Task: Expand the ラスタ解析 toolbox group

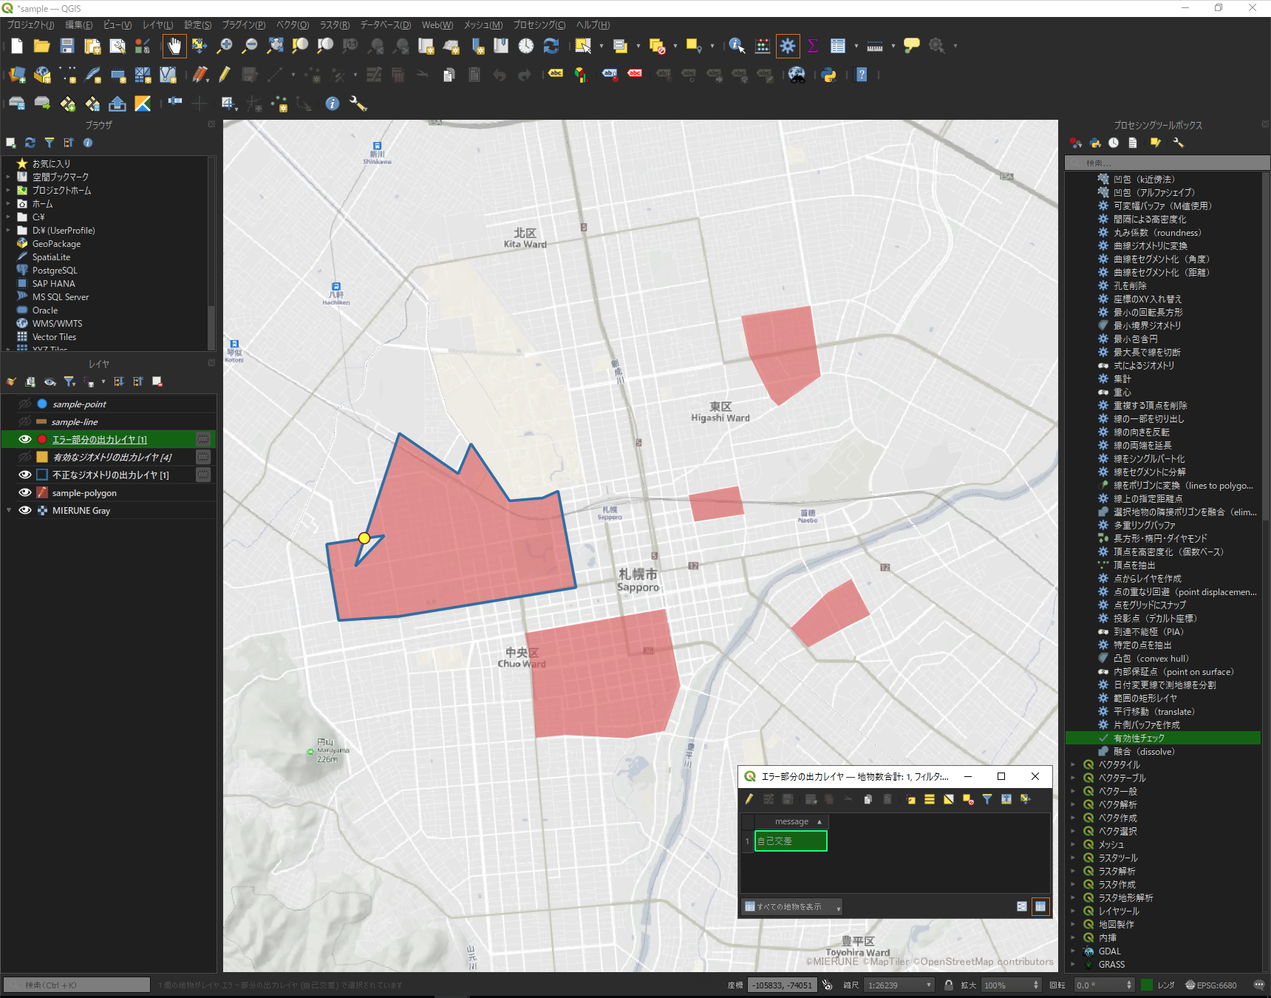Action: pos(1073,872)
